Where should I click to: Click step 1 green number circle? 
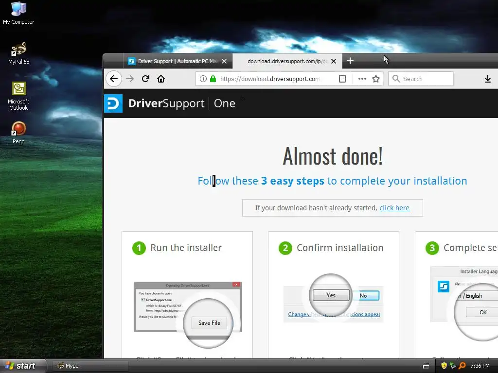(x=139, y=248)
